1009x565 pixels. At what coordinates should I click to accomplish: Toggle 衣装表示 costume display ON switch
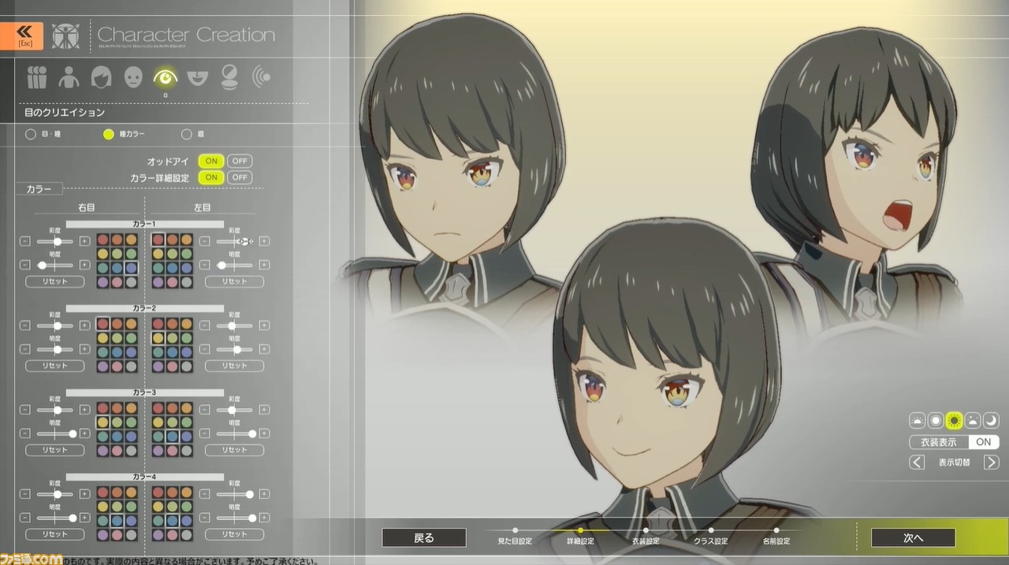983,442
